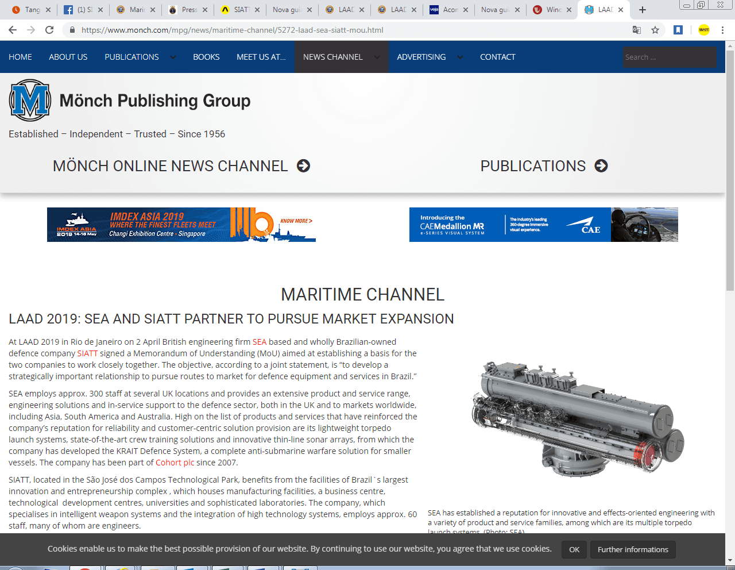The image size is (735, 570).
Task: Open MEET US AT... menu item
Action: [261, 57]
